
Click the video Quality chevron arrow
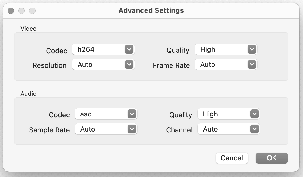[252, 49]
